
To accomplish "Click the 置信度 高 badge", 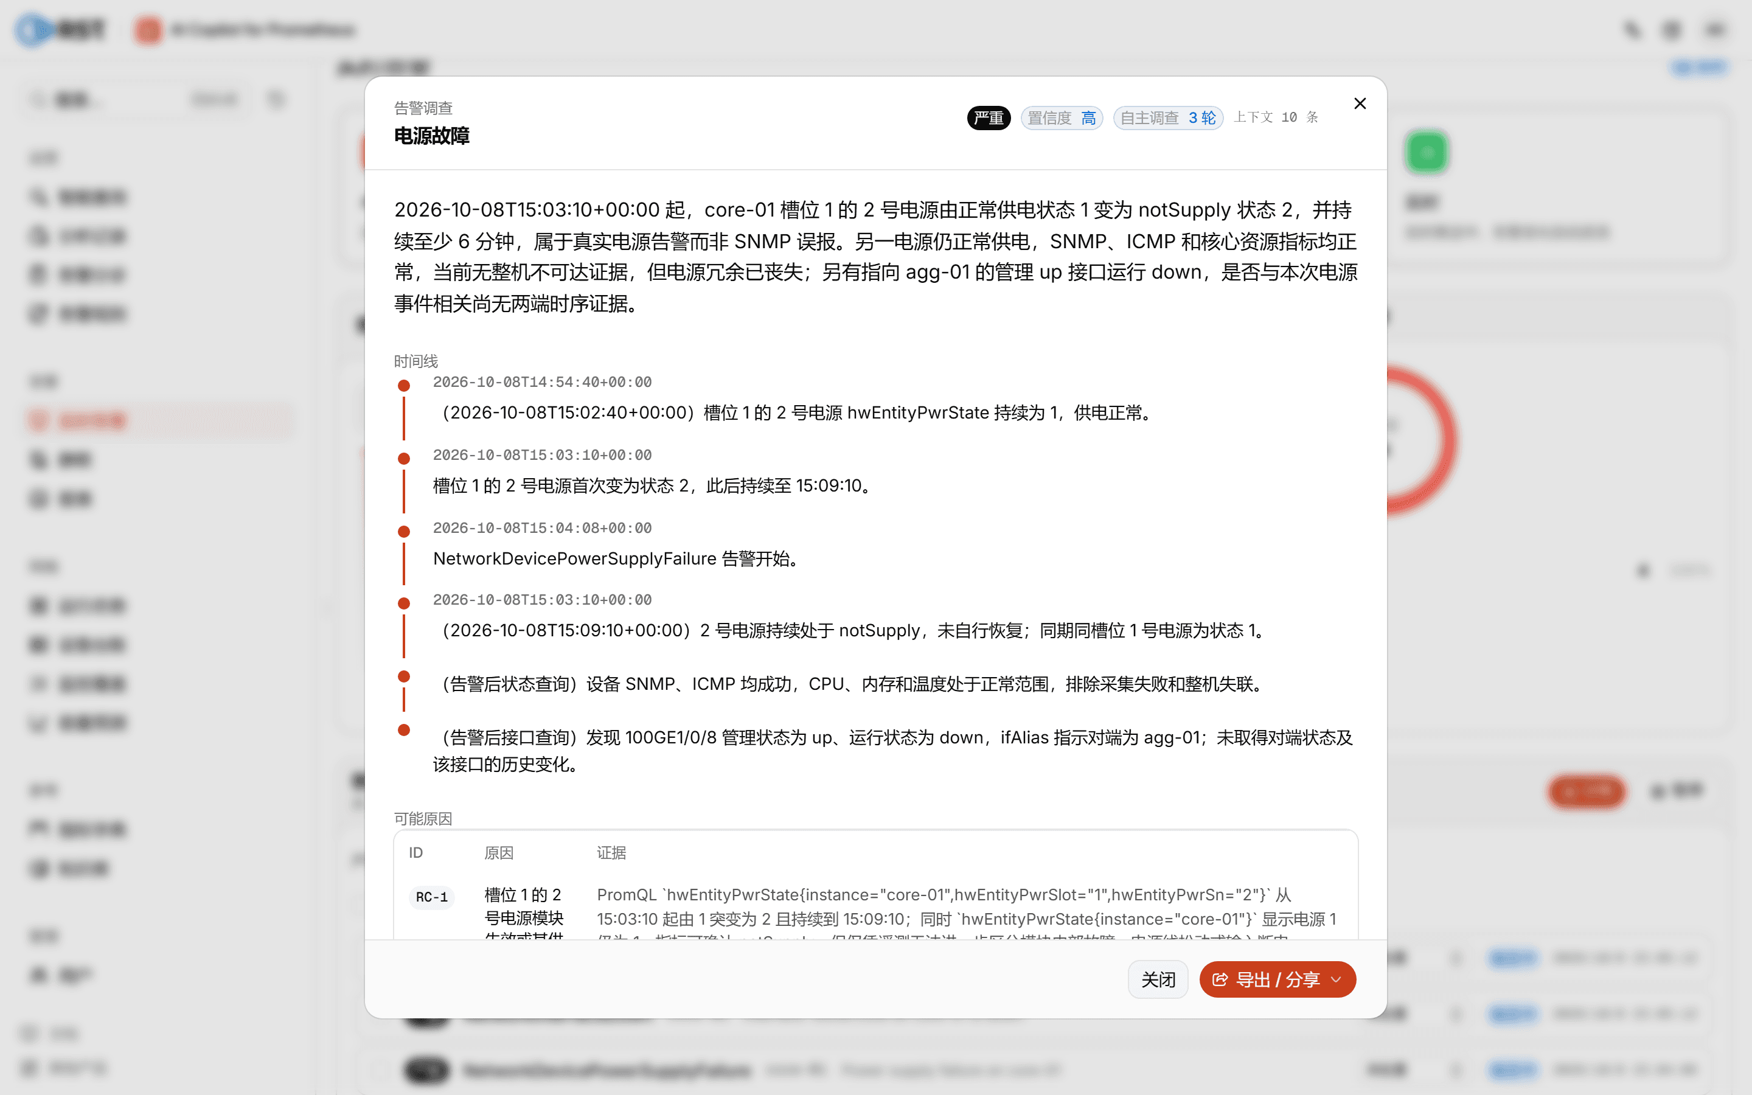I will coord(1062,118).
